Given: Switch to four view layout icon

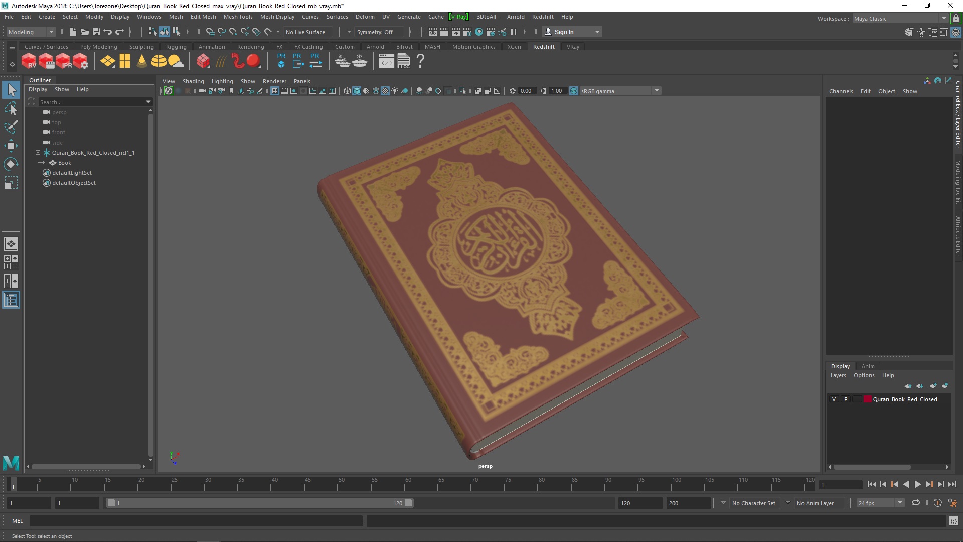Looking at the screenshot, I should pos(11,262).
